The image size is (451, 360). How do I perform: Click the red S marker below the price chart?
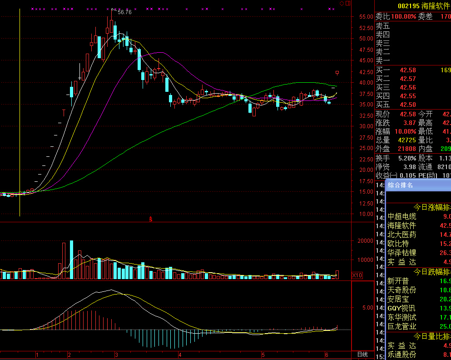pos(151,219)
